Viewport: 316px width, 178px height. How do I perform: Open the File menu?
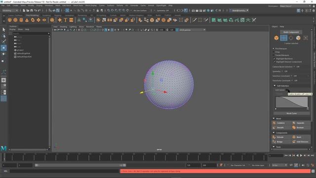point(3,5)
